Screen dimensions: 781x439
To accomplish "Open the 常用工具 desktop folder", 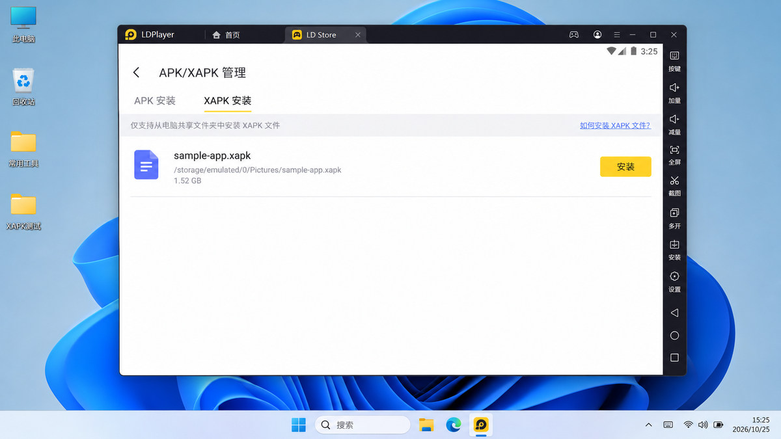I will pyautogui.click(x=23, y=150).
